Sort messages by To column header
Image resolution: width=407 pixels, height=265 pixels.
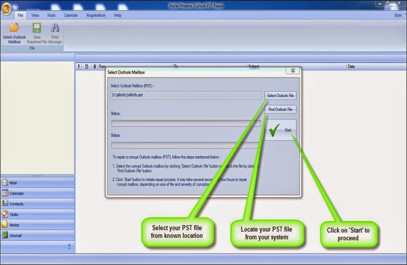[x=175, y=66]
